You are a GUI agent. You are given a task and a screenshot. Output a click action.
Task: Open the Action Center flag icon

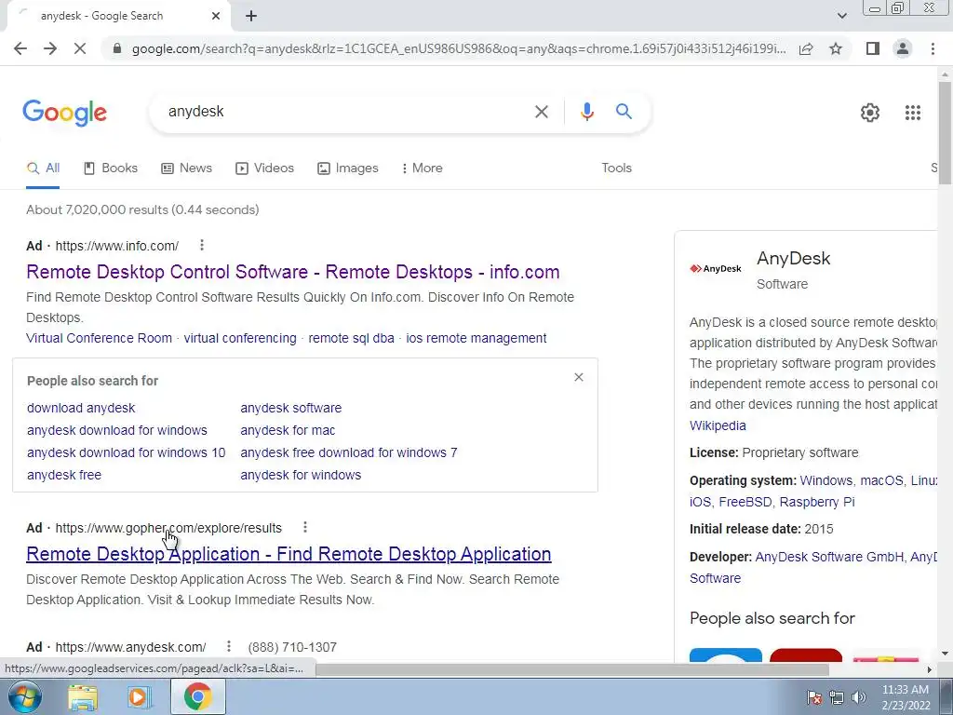tap(813, 697)
